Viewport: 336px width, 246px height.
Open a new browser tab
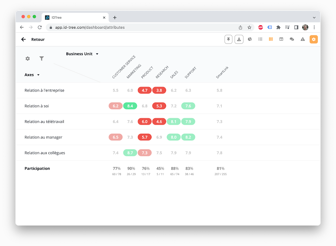[115, 17]
